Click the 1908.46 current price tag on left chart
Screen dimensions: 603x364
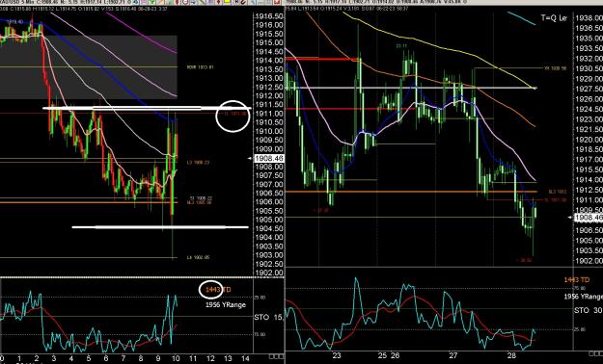coord(269,158)
